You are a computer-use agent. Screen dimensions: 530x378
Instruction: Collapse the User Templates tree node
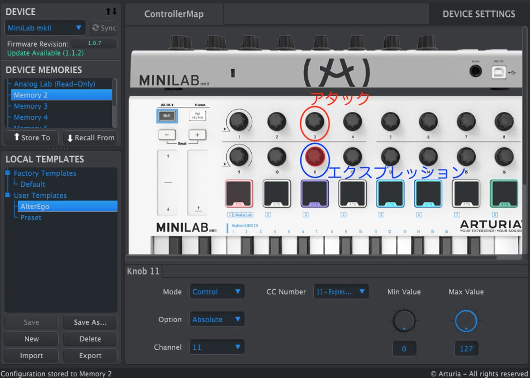pyautogui.click(x=8, y=195)
